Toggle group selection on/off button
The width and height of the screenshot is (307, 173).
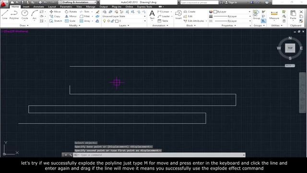(x=263, y=21)
